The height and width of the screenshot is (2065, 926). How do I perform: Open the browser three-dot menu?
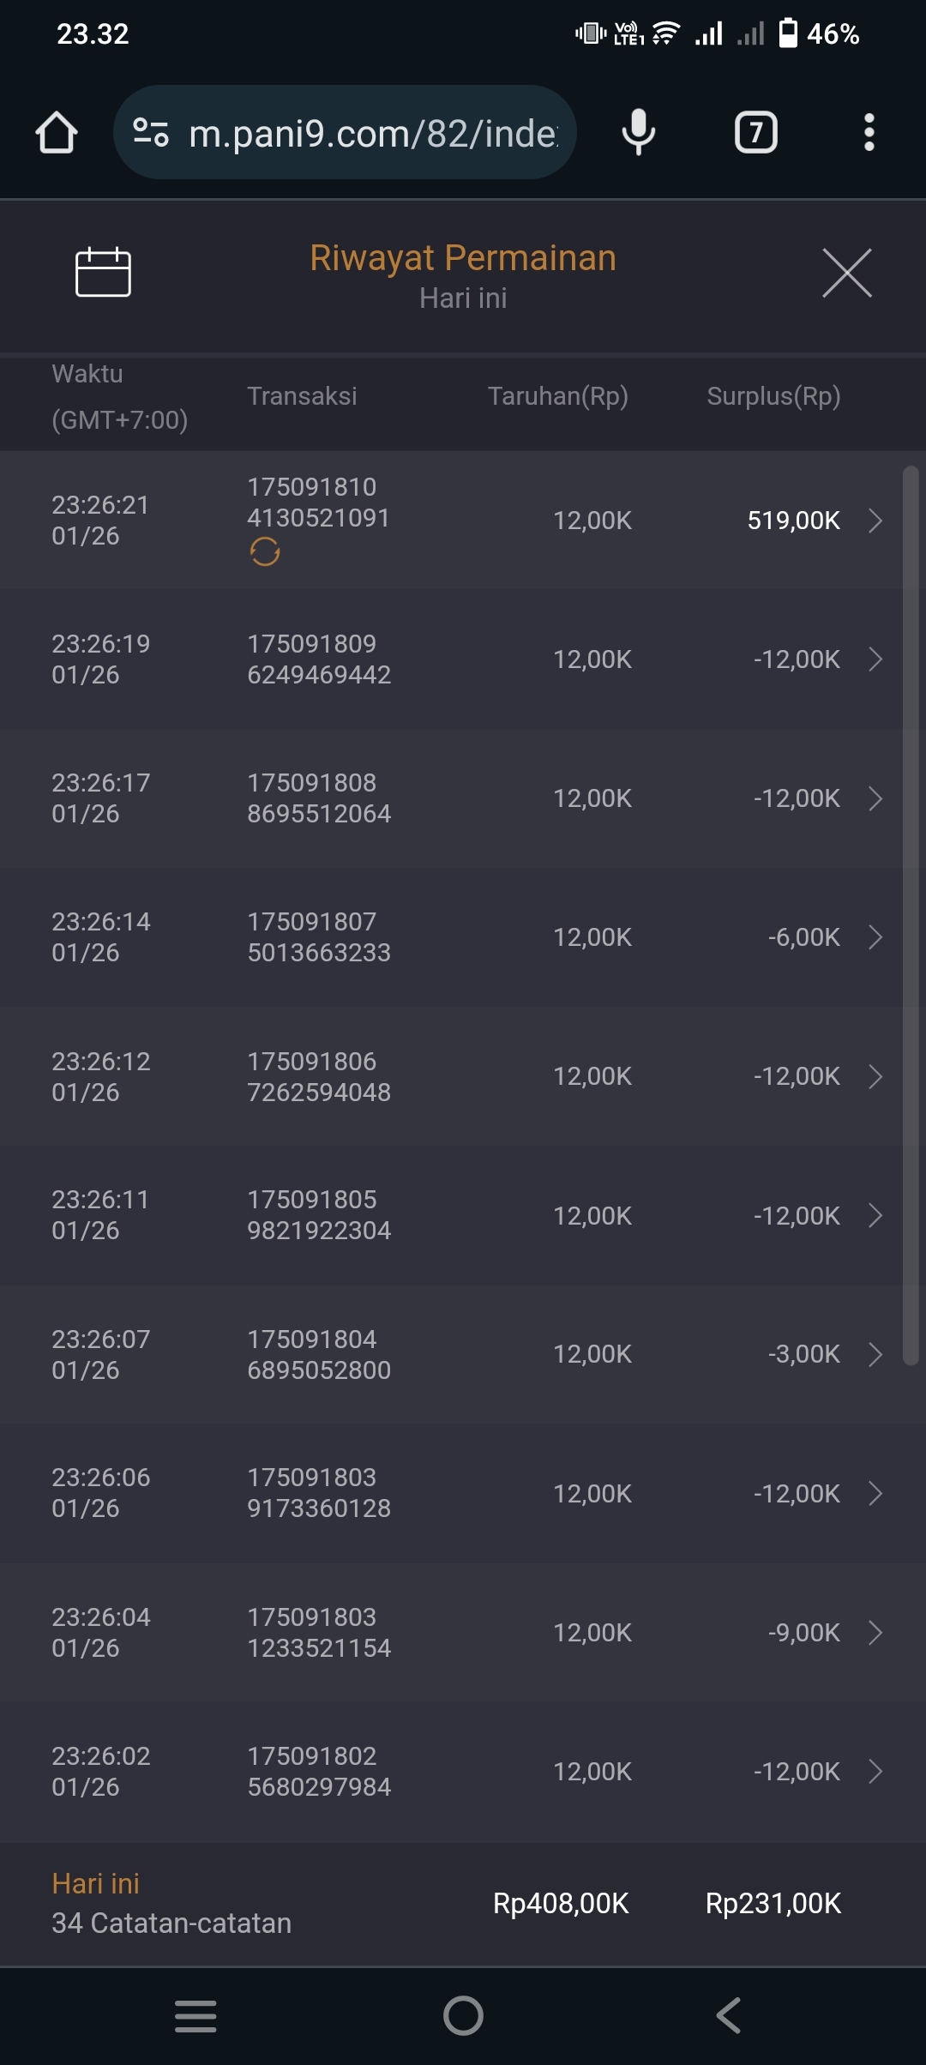coord(869,133)
